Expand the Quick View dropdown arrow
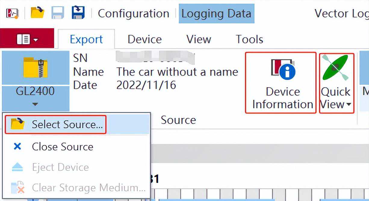The height and width of the screenshot is (201, 369). pyautogui.click(x=349, y=105)
